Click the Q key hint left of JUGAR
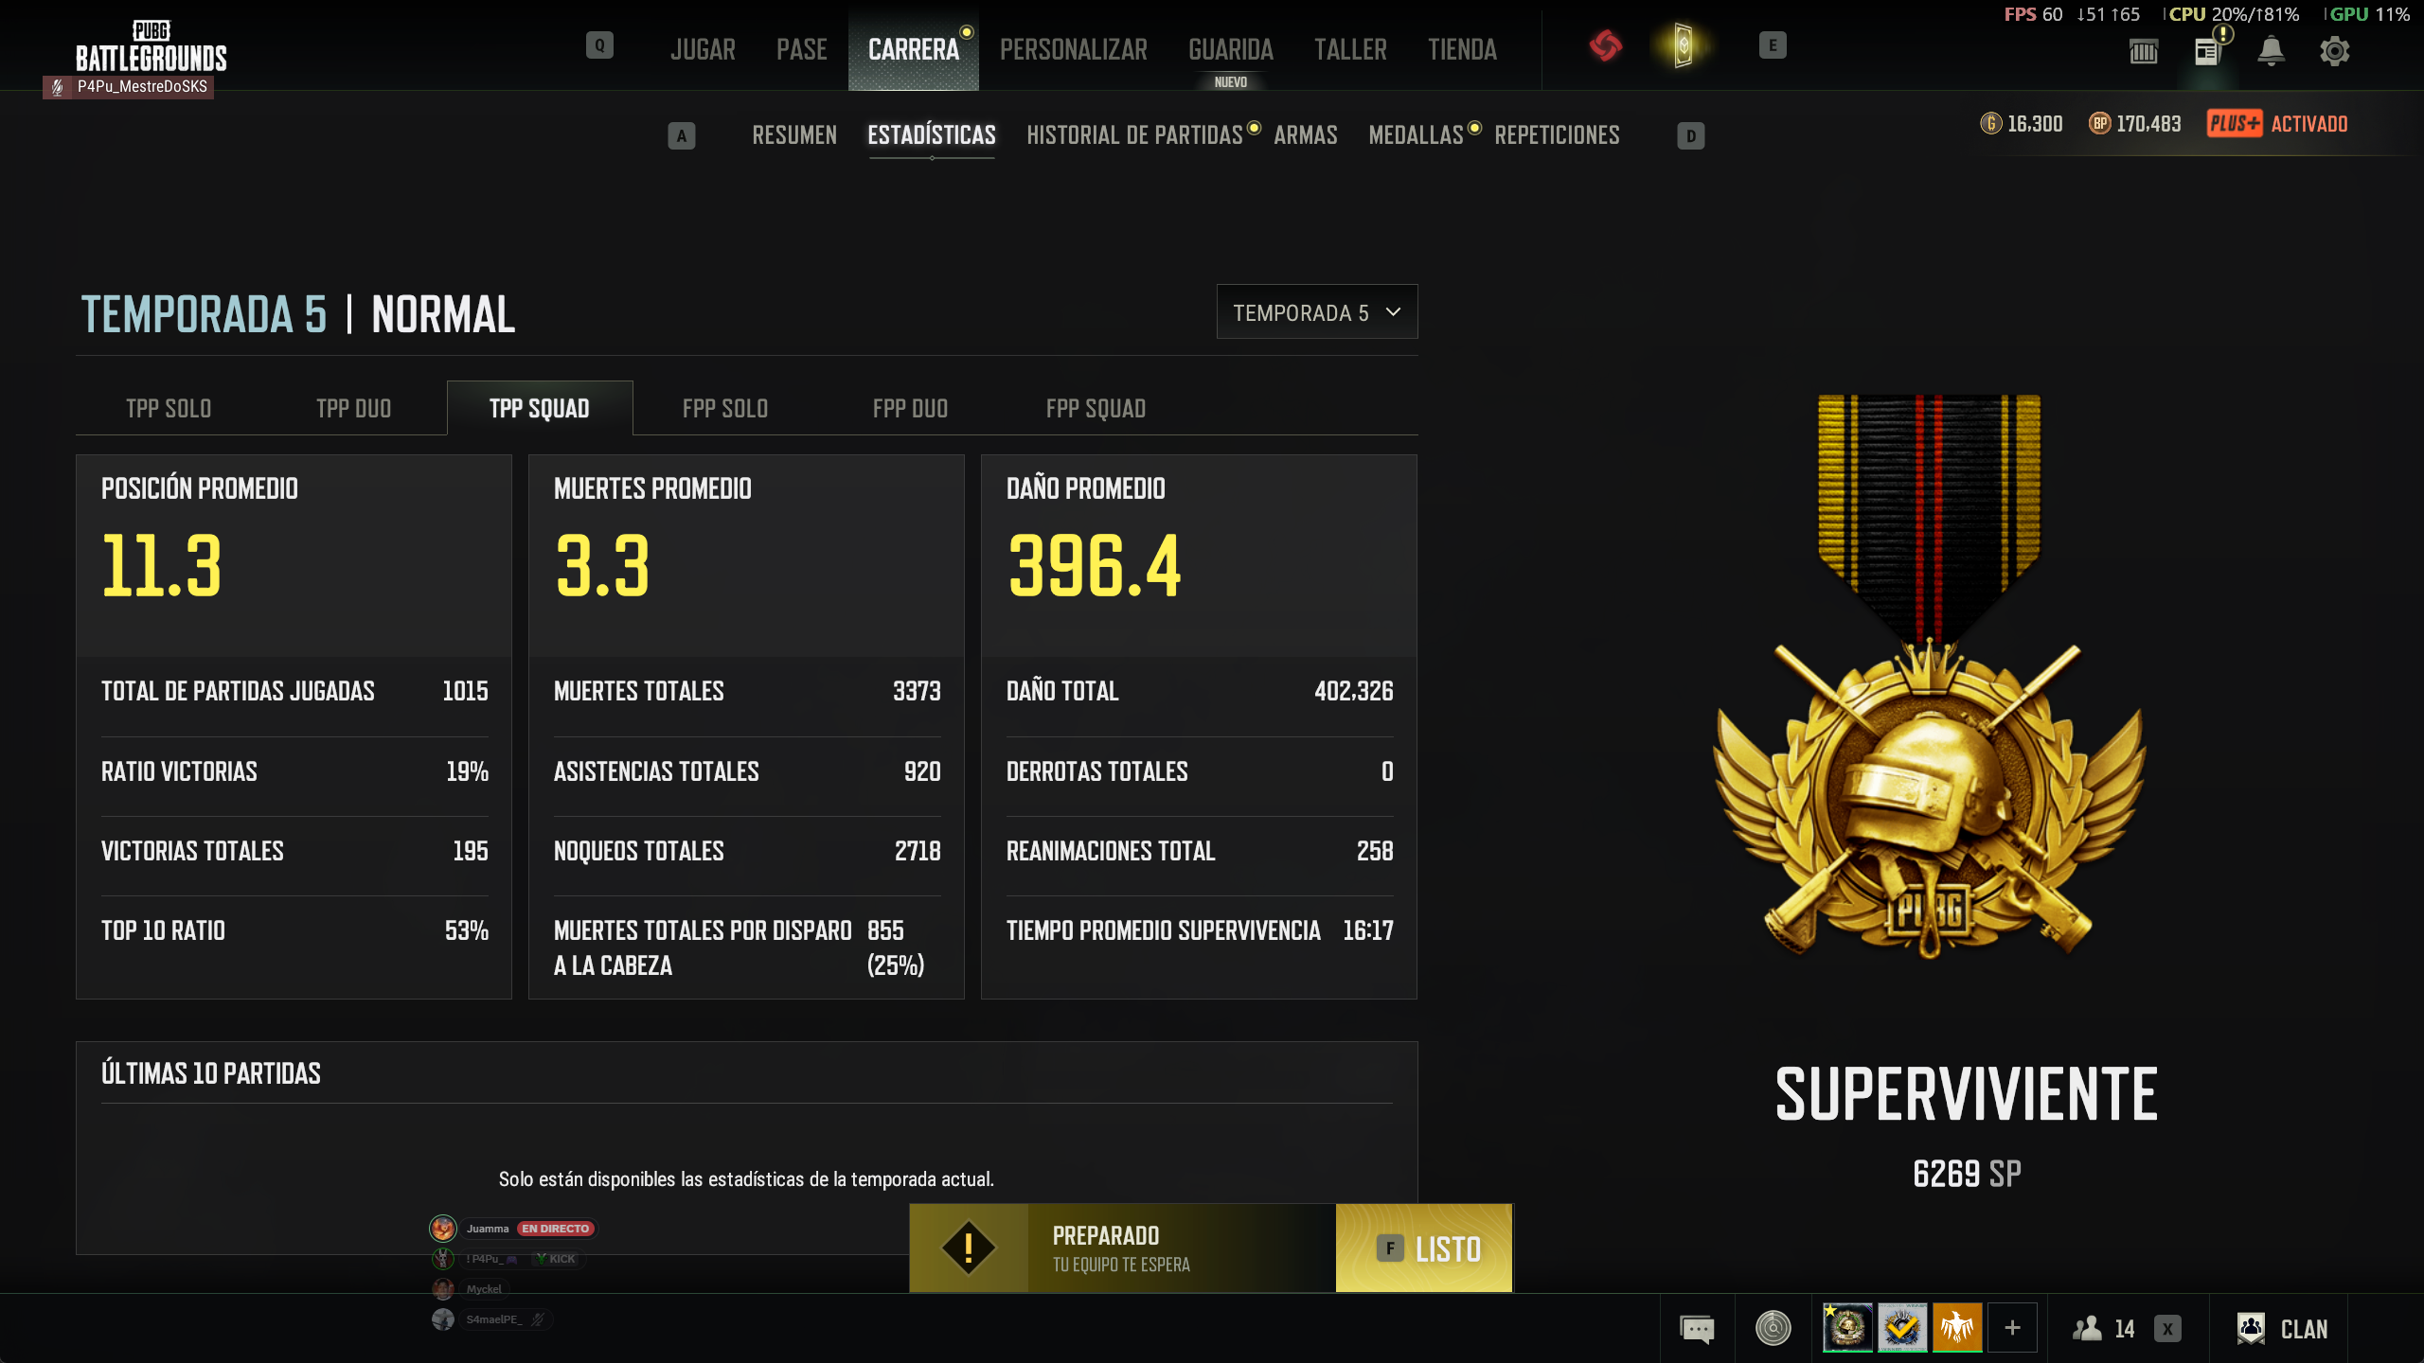2424x1363 pixels. tap(599, 45)
